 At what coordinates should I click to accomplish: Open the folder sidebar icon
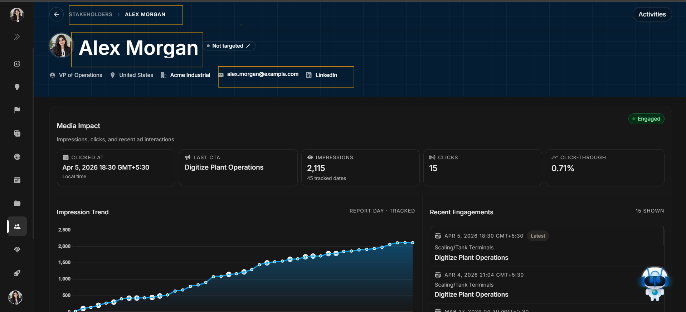[x=17, y=203]
